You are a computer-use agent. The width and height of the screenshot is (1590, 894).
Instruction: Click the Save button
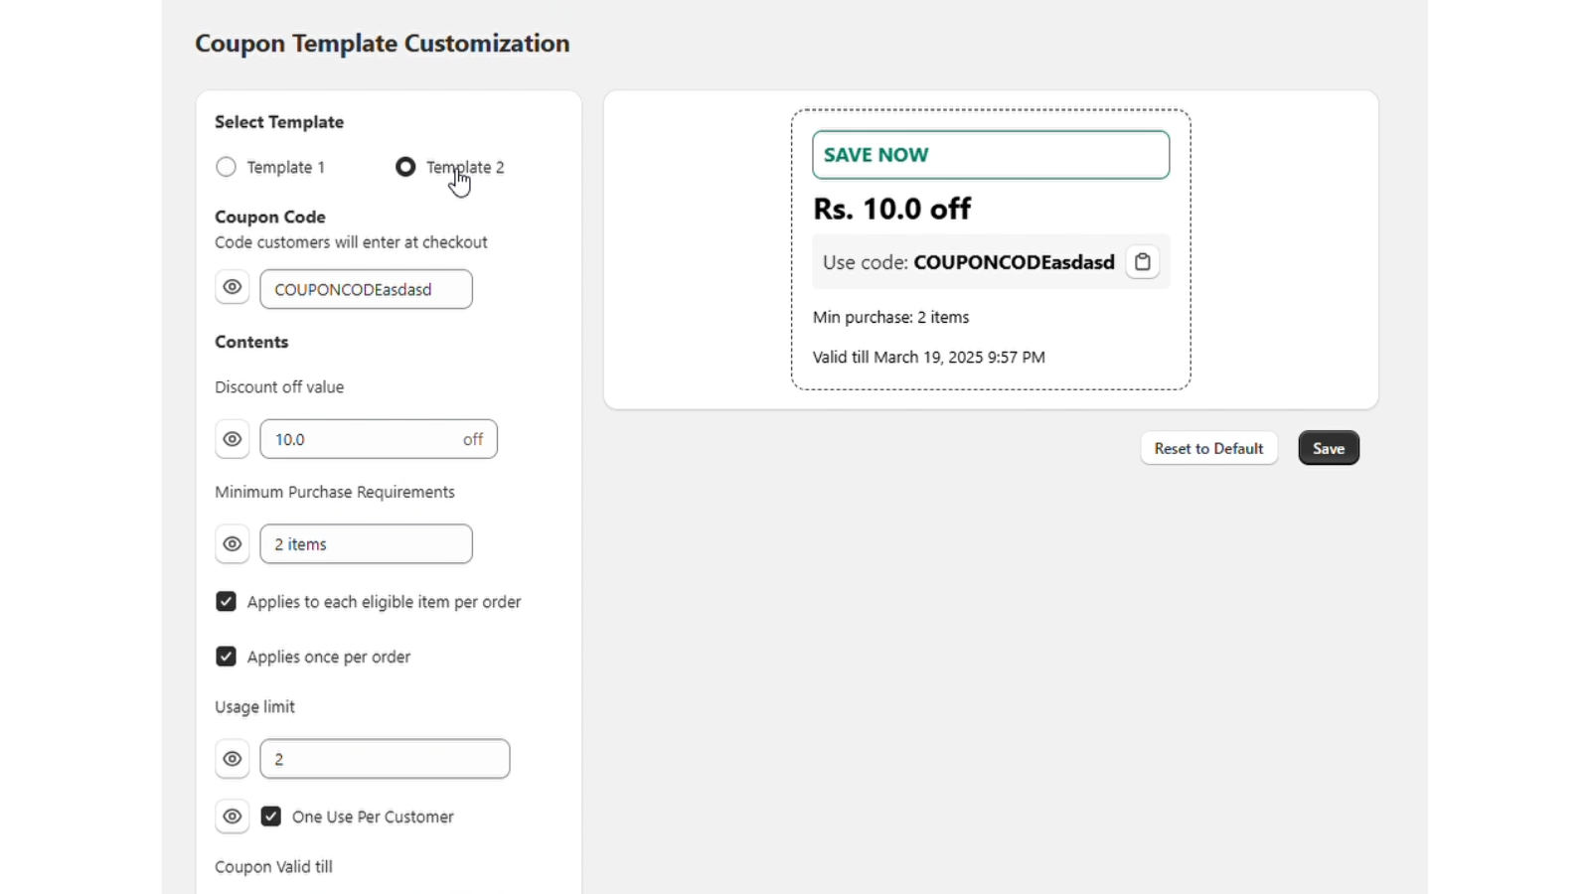click(1328, 448)
